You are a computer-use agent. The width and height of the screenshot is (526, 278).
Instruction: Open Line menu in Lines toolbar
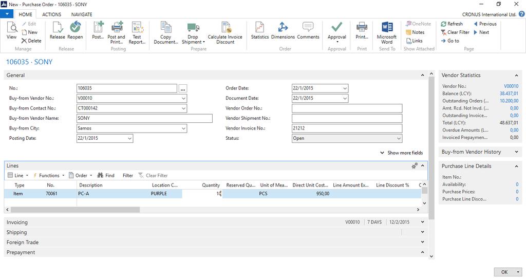tap(18, 175)
